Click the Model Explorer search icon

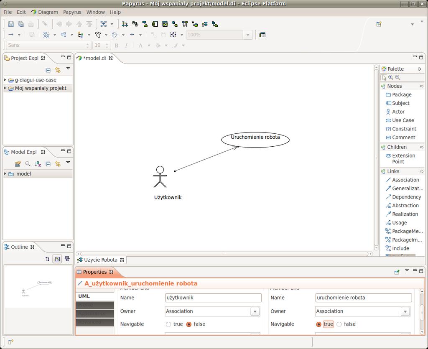point(28,164)
